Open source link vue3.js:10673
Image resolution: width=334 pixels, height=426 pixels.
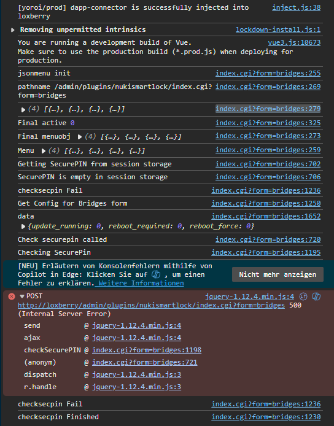pos(294,42)
